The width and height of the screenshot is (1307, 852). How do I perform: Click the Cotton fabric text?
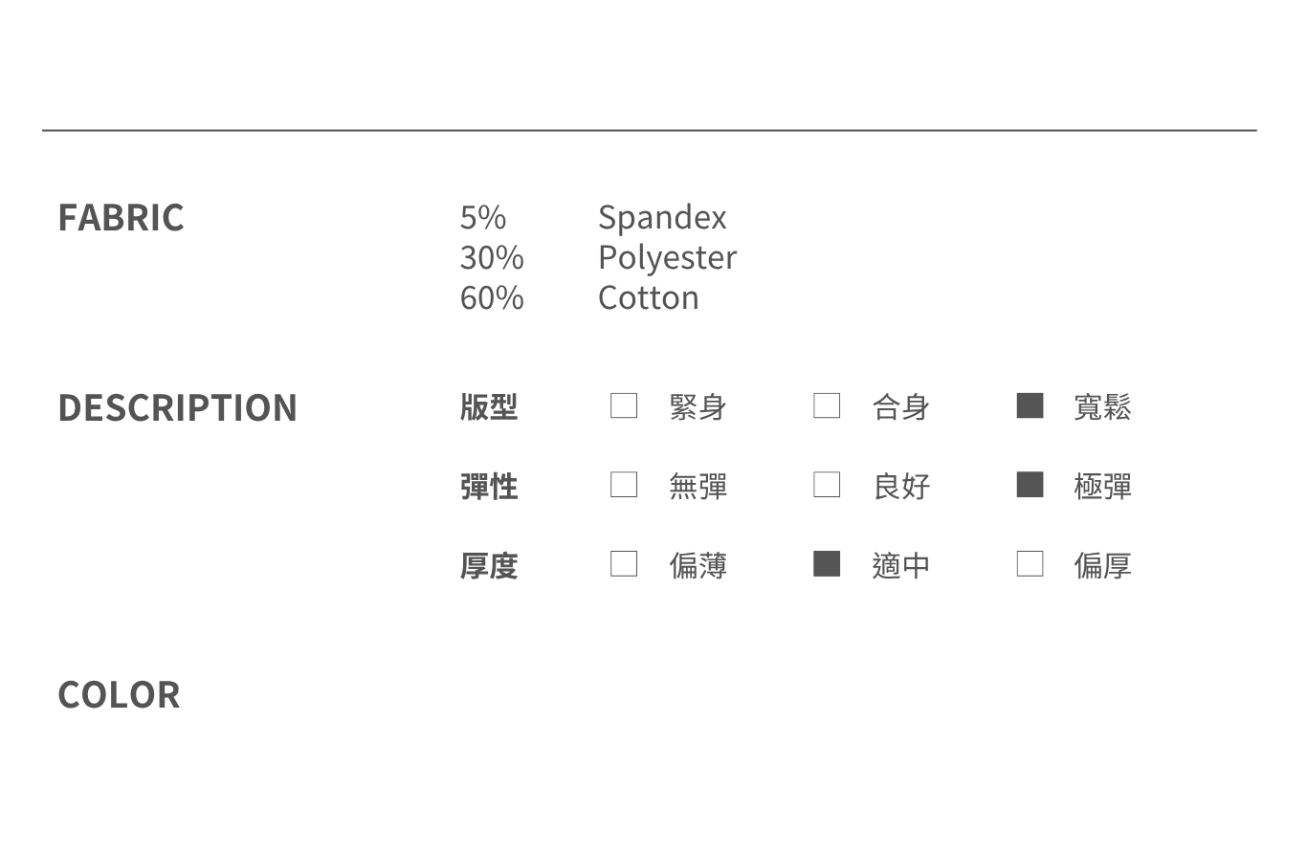[x=648, y=298]
